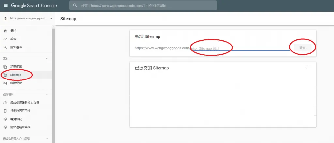Click the 涵蓋範圍 pages icon
Viewport: 334px width, 143px height.
[5, 66]
